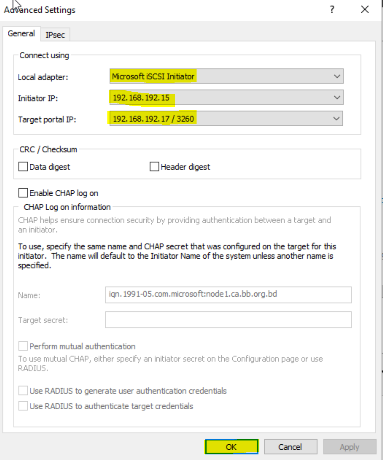
Task: Click the Apply button
Action: pos(350,447)
